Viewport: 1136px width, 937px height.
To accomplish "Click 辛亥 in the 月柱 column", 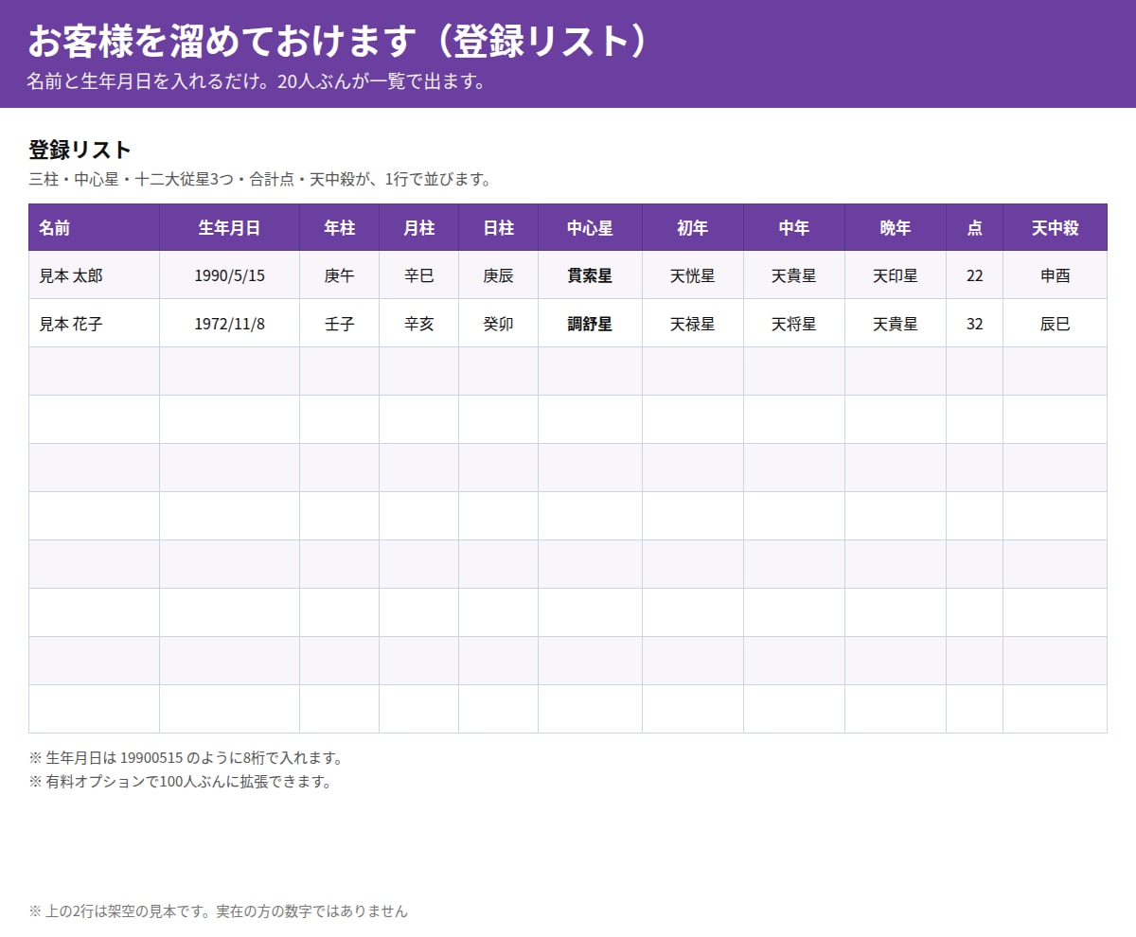I will (418, 324).
